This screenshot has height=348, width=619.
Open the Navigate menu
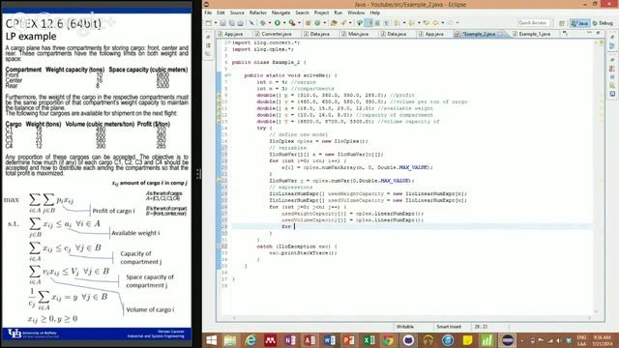pos(280,13)
